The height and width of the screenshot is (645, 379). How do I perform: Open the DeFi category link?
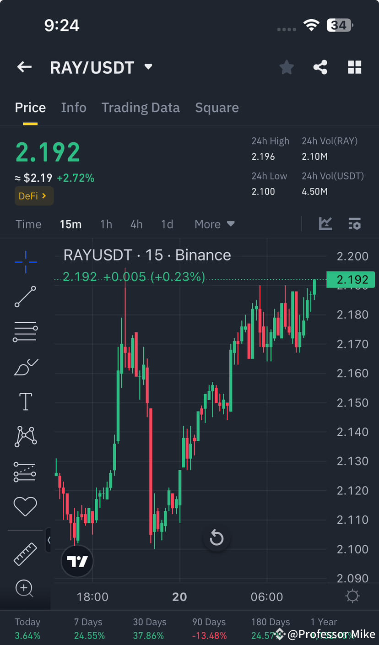click(34, 195)
